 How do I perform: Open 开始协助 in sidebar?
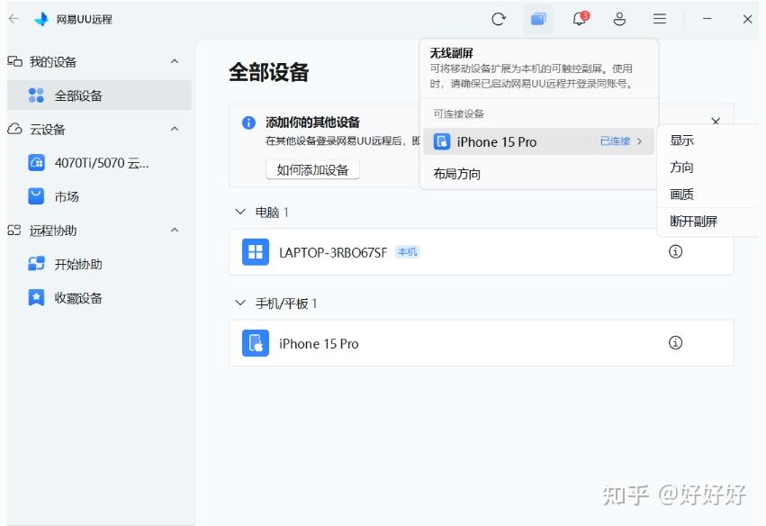99,264
